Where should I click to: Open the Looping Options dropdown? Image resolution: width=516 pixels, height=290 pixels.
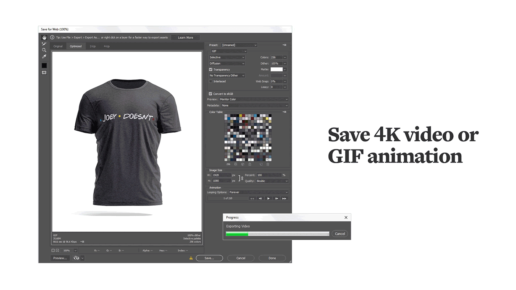point(258,192)
